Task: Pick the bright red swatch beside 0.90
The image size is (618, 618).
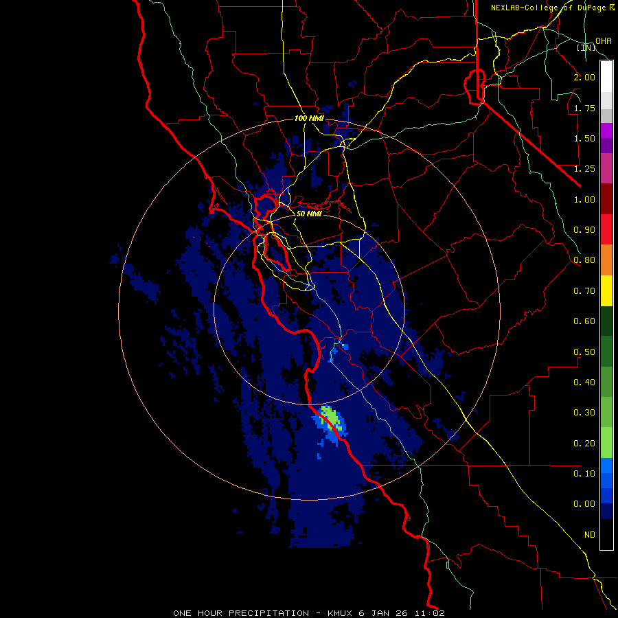Action: point(606,229)
